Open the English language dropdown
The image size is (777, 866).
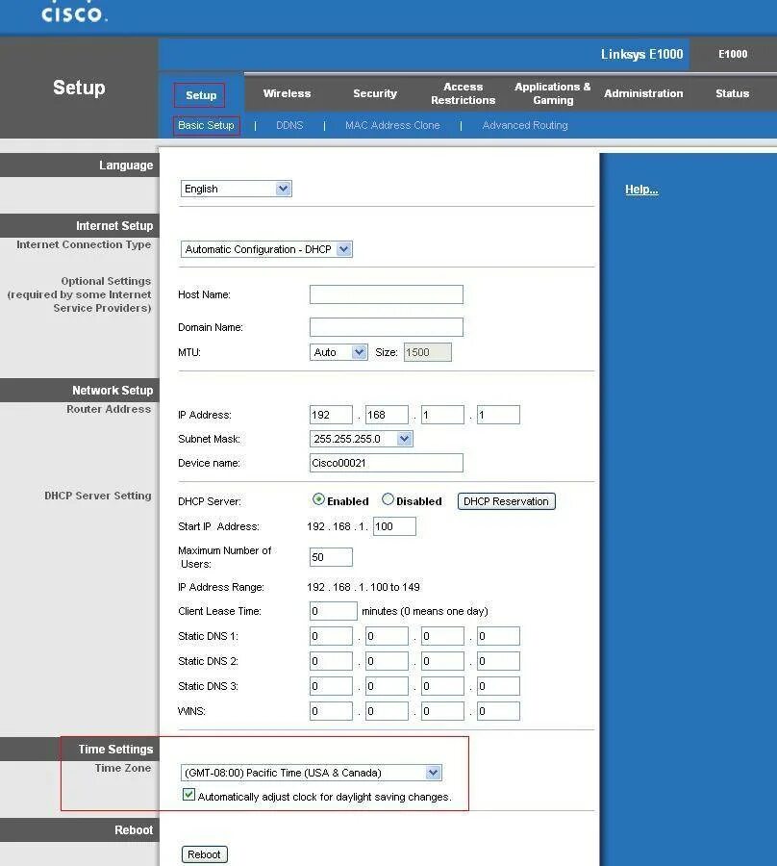(237, 189)
